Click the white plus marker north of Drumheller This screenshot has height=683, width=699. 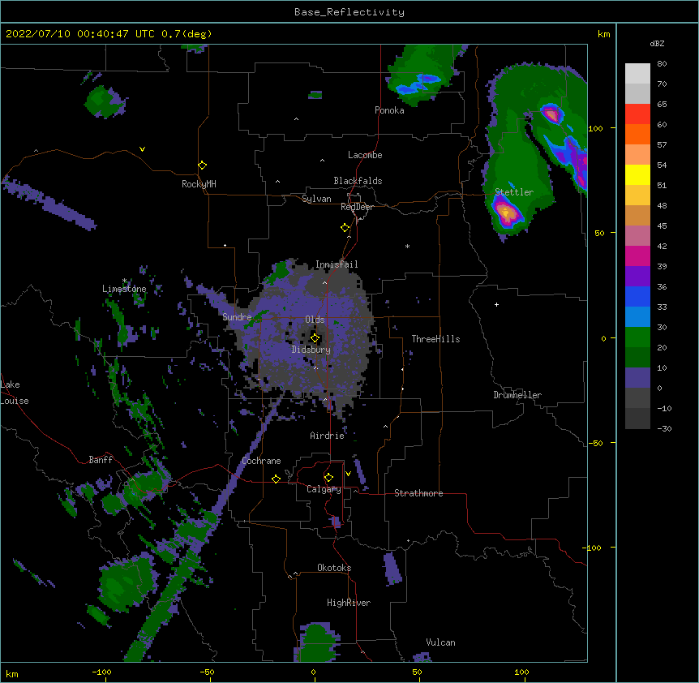pyautogui.click(x=496, y=304)
